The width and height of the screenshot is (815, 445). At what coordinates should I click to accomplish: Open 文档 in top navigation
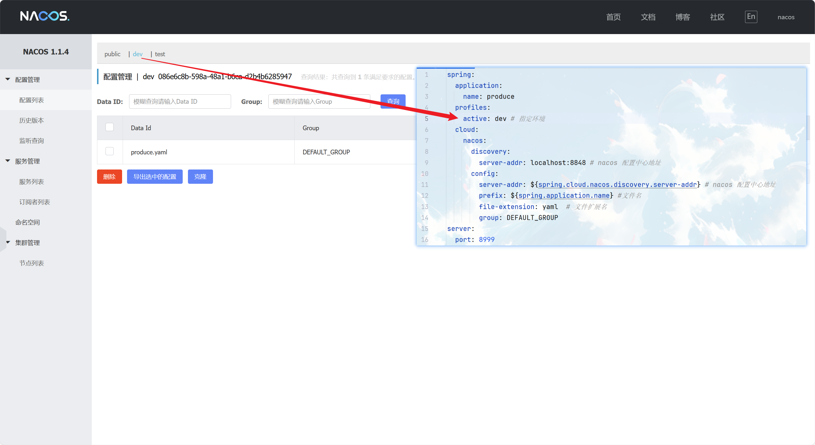648,17
